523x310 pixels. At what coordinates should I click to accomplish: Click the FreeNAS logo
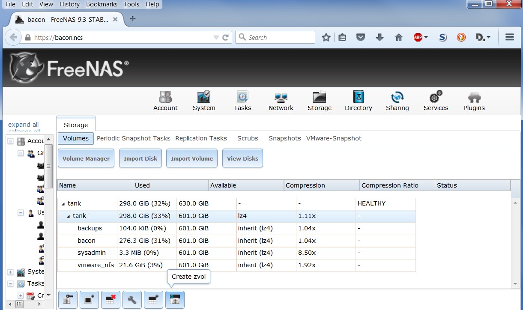(x=69, y=68)
